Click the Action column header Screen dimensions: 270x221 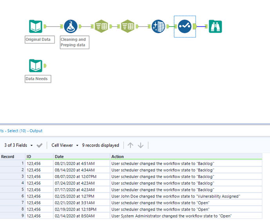coord(118,157)
